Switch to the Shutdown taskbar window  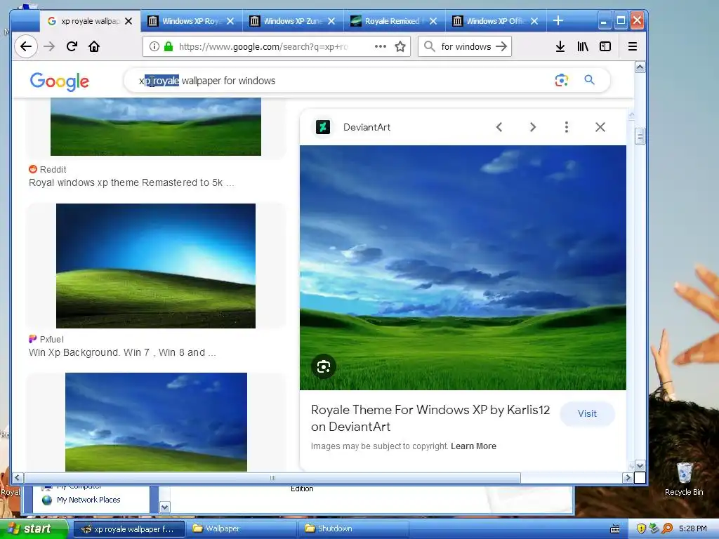click(353, 529)
